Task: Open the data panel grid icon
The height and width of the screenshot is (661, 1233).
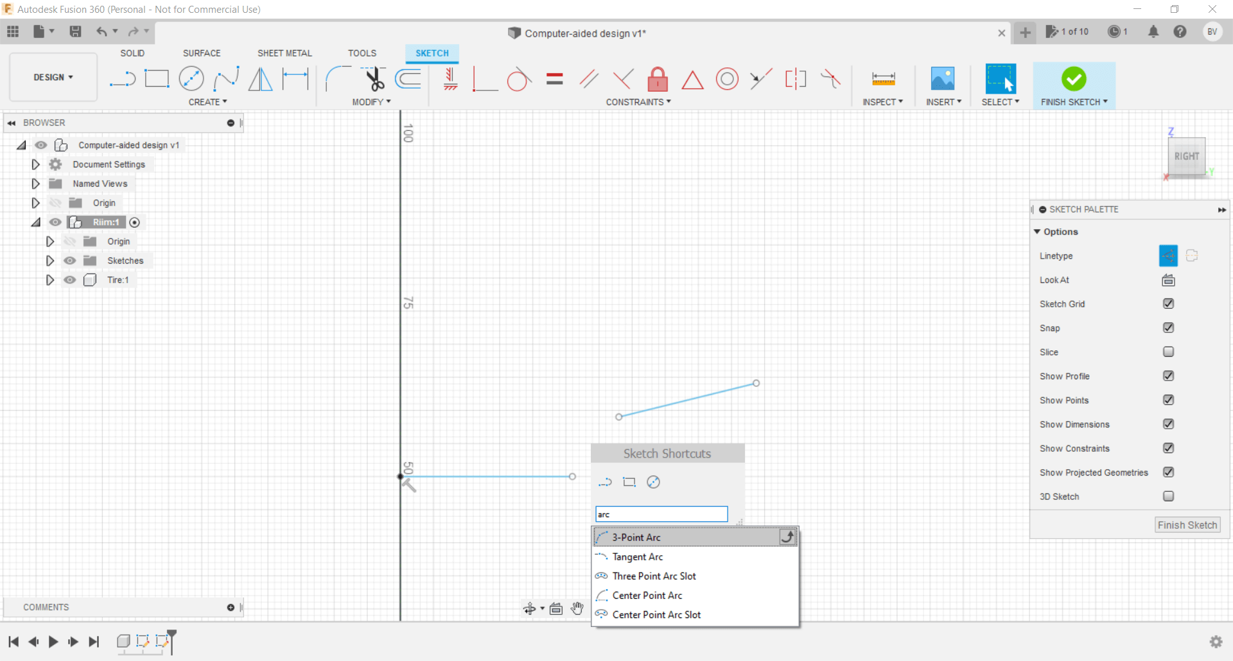Action: [x=13, y=31]
